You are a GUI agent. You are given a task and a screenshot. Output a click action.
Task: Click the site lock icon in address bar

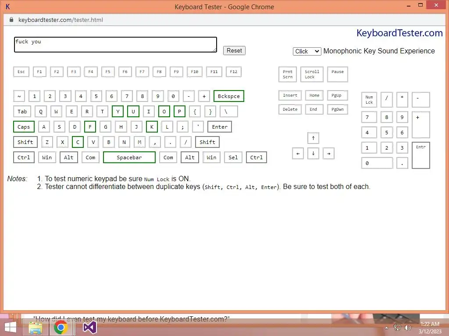pos(11,20)
